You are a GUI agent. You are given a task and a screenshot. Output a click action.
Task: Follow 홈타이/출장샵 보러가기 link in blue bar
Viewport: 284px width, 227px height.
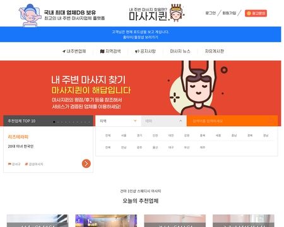pos(140,37)
